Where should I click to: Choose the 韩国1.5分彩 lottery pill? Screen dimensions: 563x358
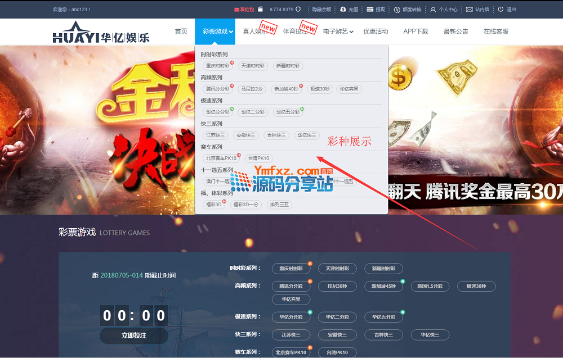pos(430,286)
